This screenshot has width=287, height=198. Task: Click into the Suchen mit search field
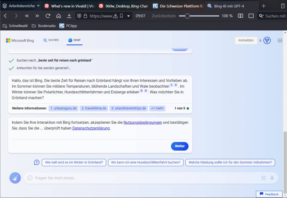tap(276, 16)
